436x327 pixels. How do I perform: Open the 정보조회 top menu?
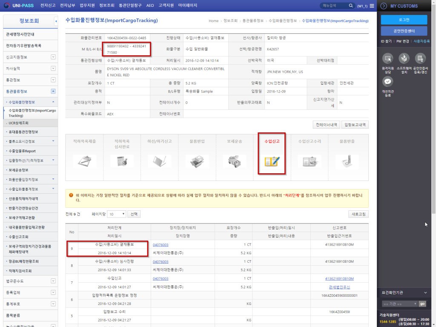pos(107,6)
